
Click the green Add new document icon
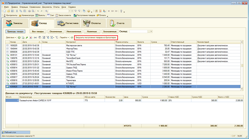pos(19,37)
